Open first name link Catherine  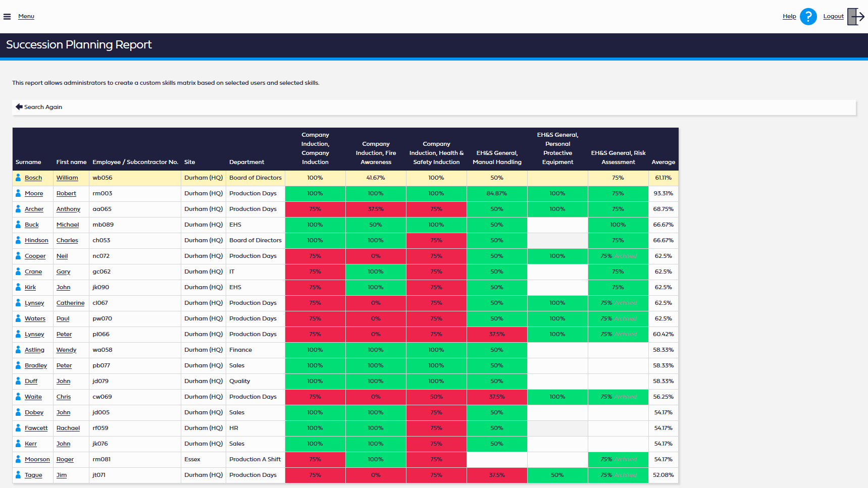tap(70, 303)
